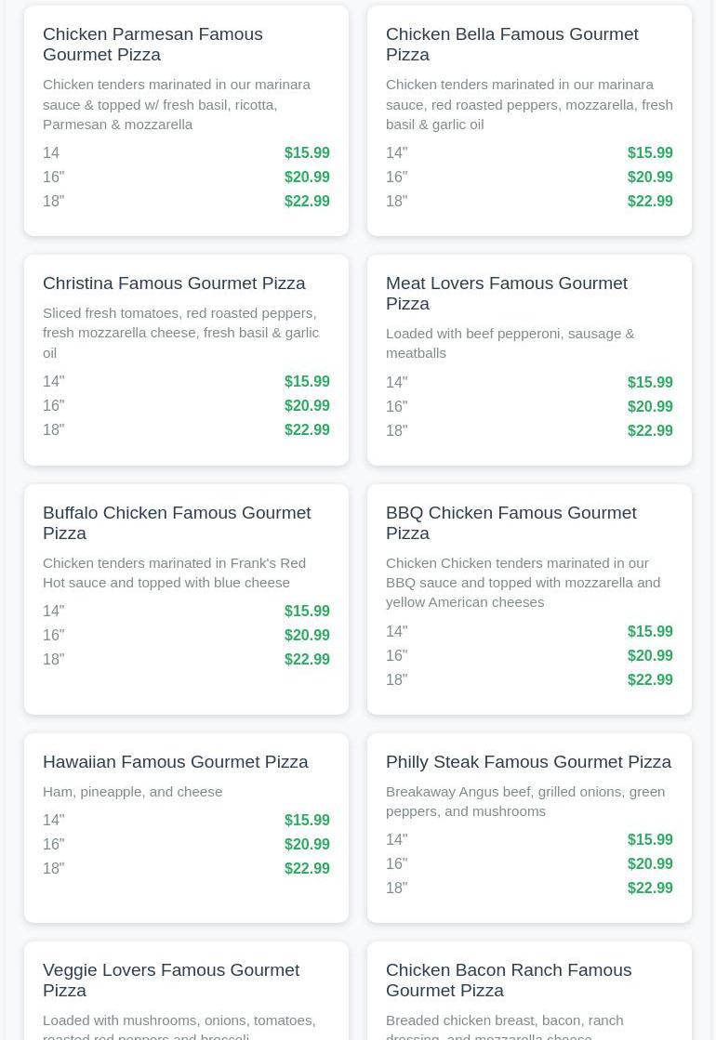Click the Meat Lovers description about beef pepperoni
The width and height of the screenshot is (716, 1040).
click(510, 343)
